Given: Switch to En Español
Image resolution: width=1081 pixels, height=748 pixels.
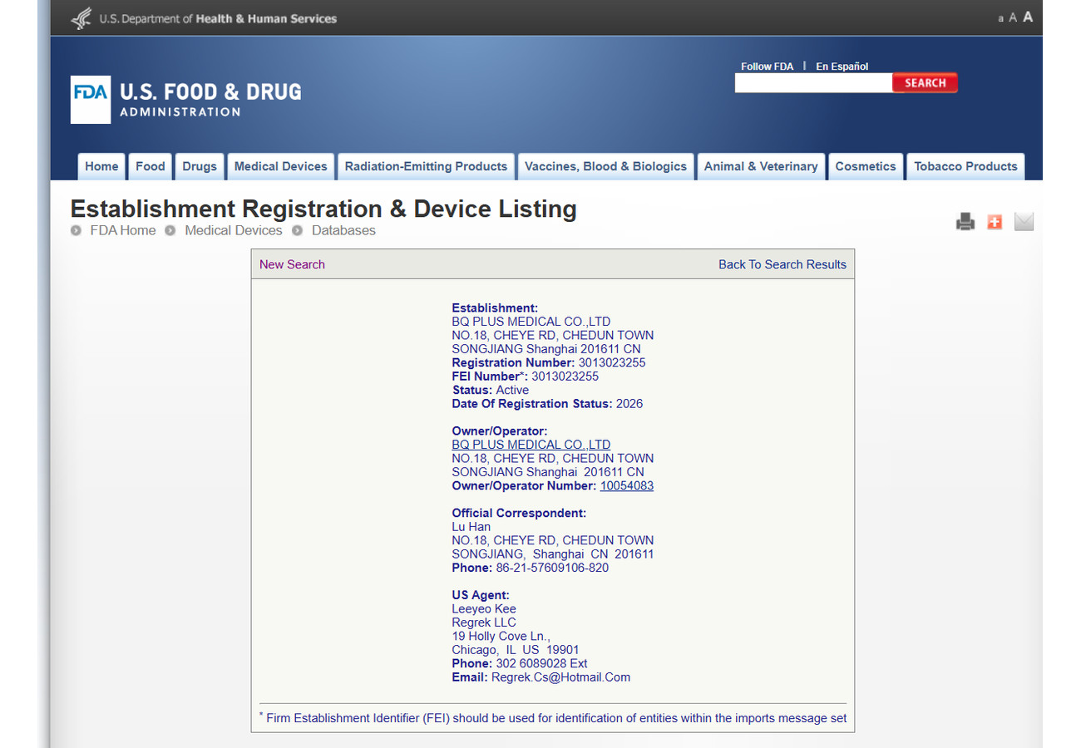Looking at the screenshot, I should (x=842, y=66).
